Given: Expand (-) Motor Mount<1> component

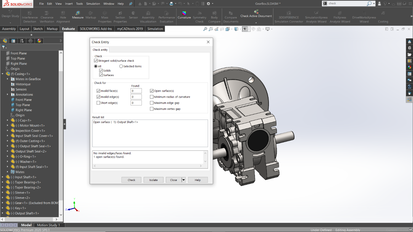Looking at the screenshot, I should (x=8, y=126).
